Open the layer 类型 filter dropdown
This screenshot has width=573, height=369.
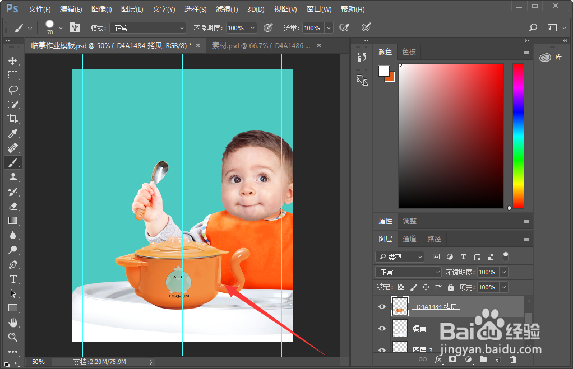point(400,257)
